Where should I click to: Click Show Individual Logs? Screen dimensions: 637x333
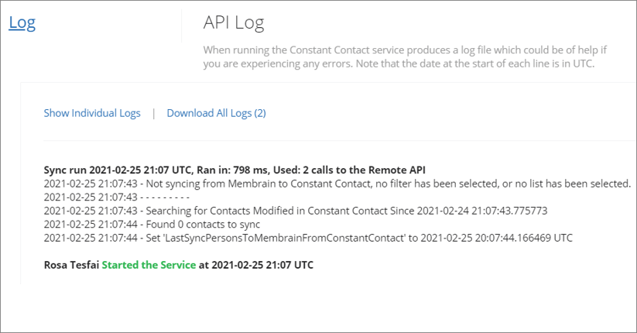click(92, 113)
